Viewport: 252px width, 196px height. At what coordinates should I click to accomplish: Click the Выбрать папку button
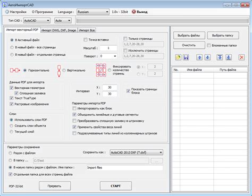click(223, 36)
